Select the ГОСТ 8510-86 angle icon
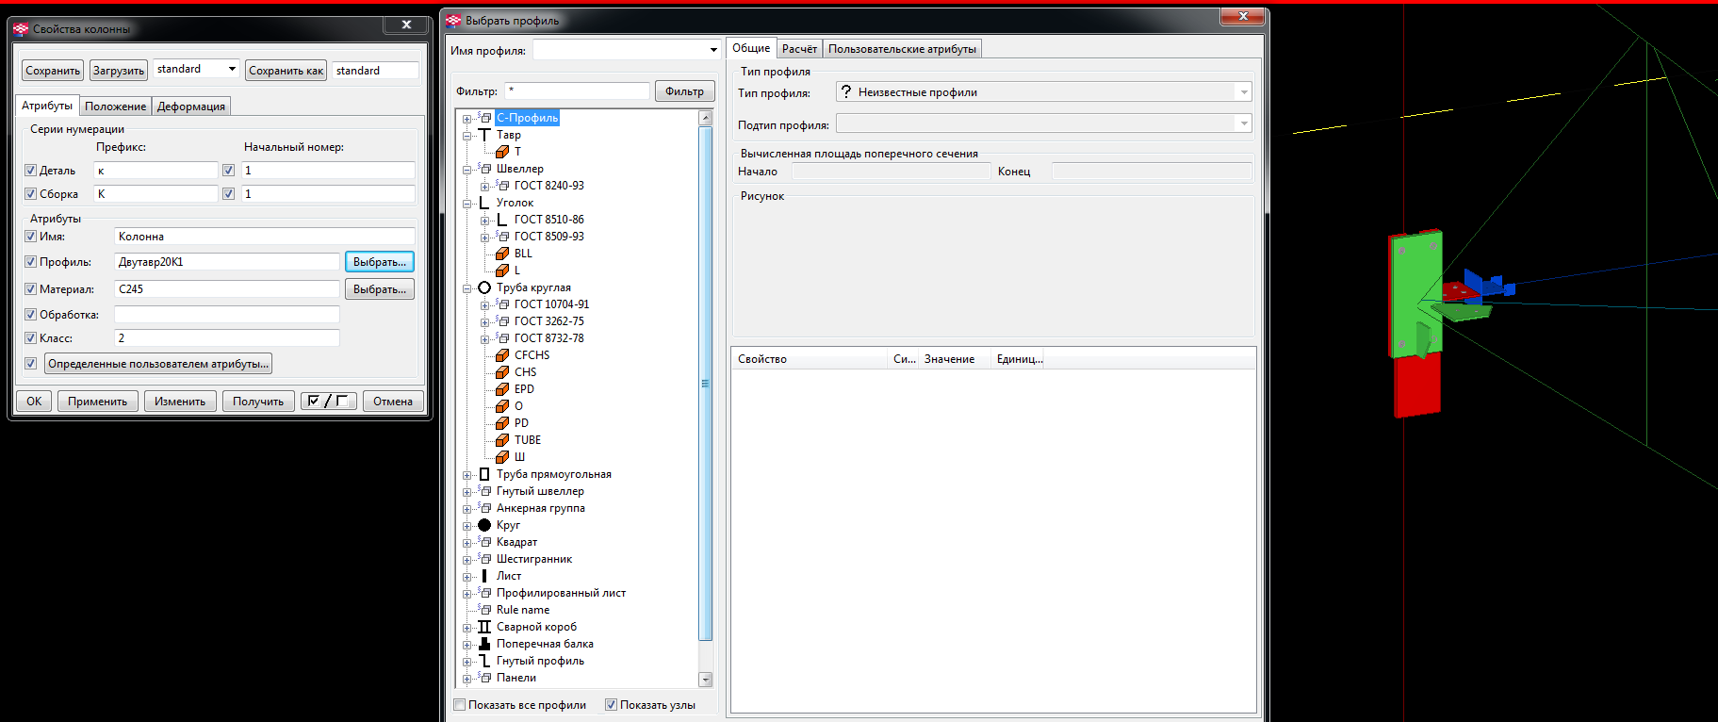 502,220
